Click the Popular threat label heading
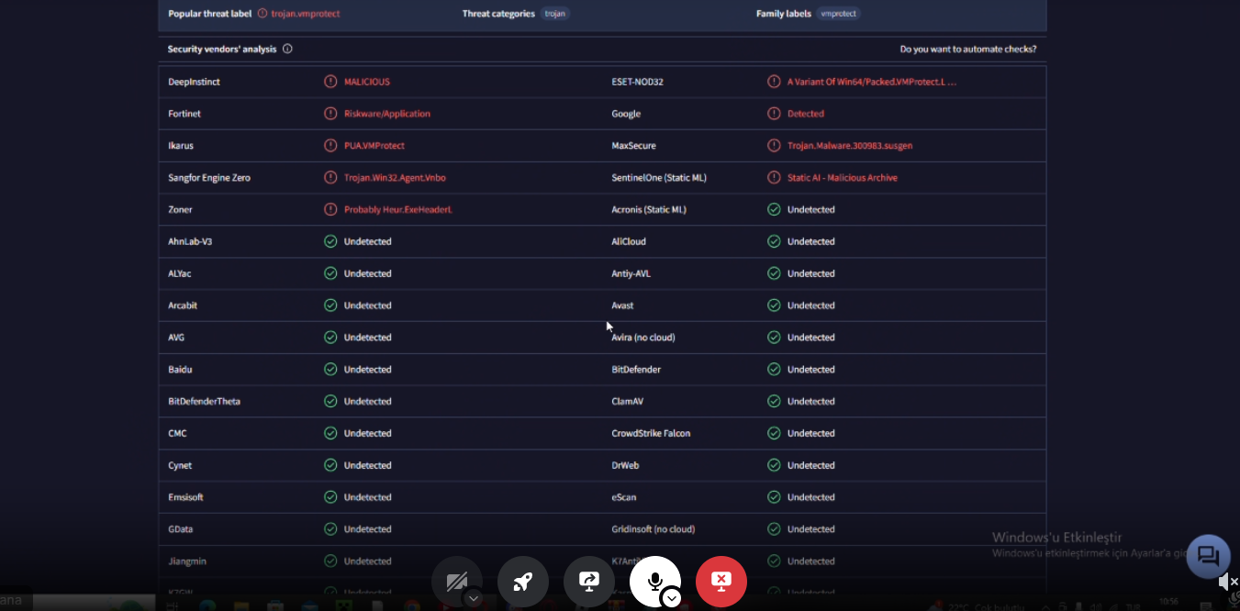1240x611 pixels. [210, 14]
